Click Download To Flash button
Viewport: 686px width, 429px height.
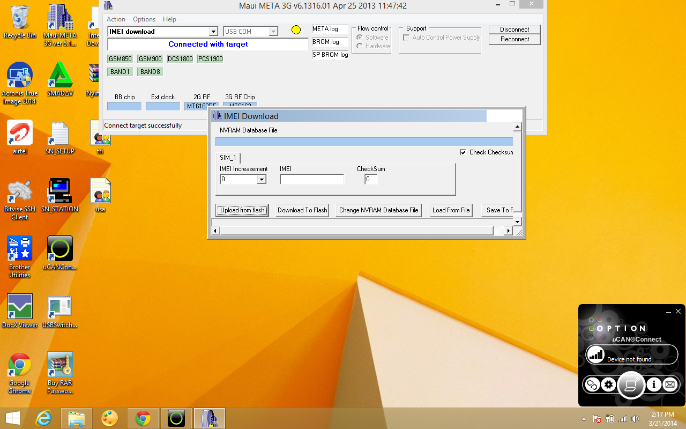(302, 210)
